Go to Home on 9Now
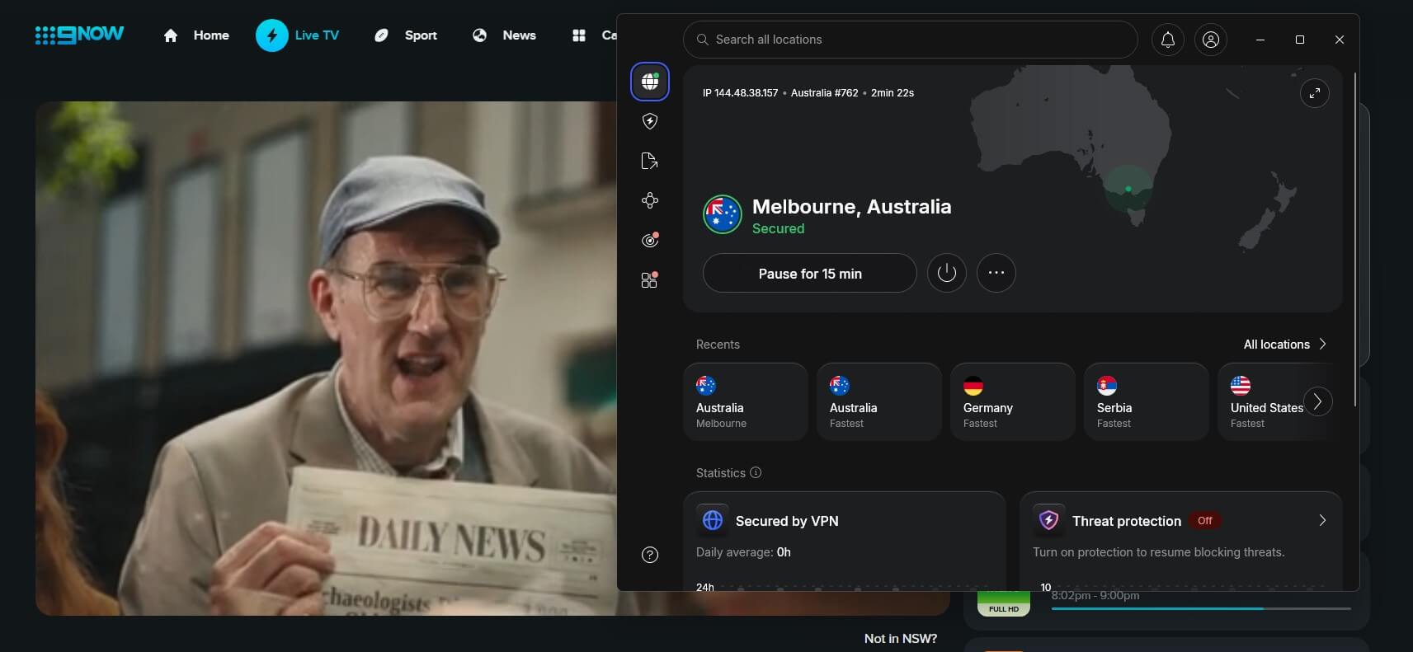 tap(196, 35)
